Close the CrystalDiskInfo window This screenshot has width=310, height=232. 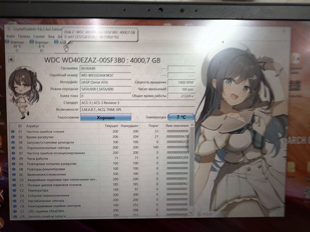pos(284,30)
